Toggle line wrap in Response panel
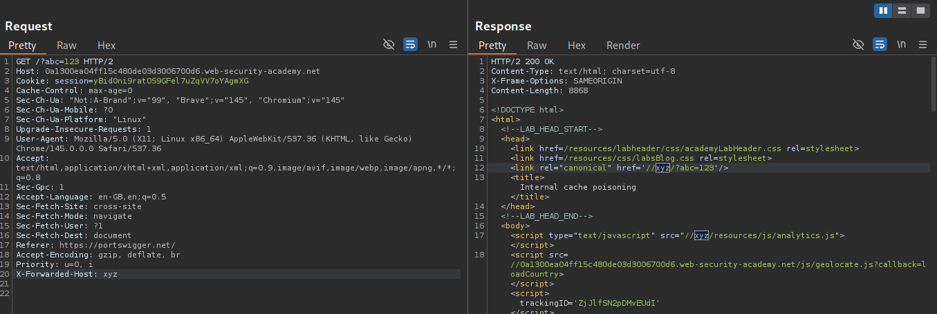 pos(880,45)
